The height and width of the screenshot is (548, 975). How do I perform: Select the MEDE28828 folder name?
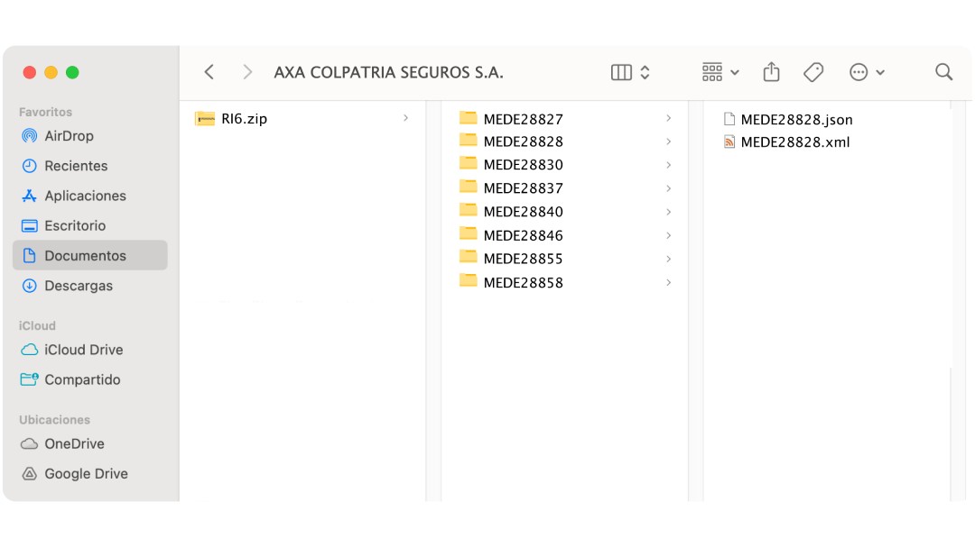point(523,142)
